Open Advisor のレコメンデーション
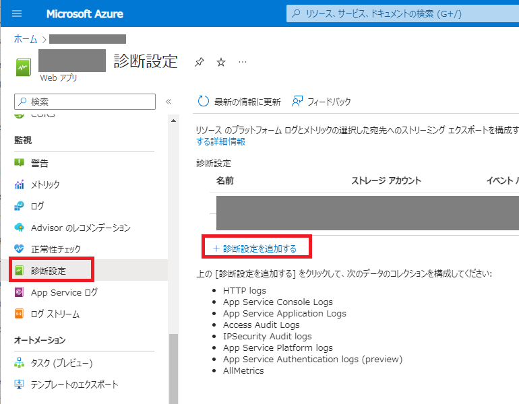519x404 pixels. [81, 228]
